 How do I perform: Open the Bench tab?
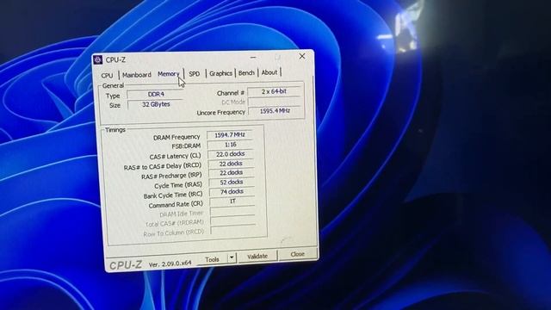pos(246,72)
